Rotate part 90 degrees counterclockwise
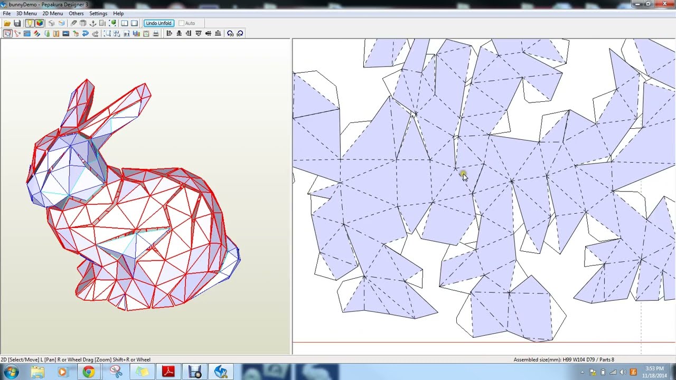Image resolution: width=676 pixels, height=380 pixels. pos(230,33)
